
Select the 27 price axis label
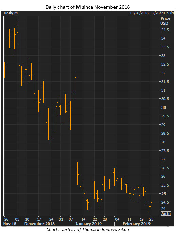163,159
